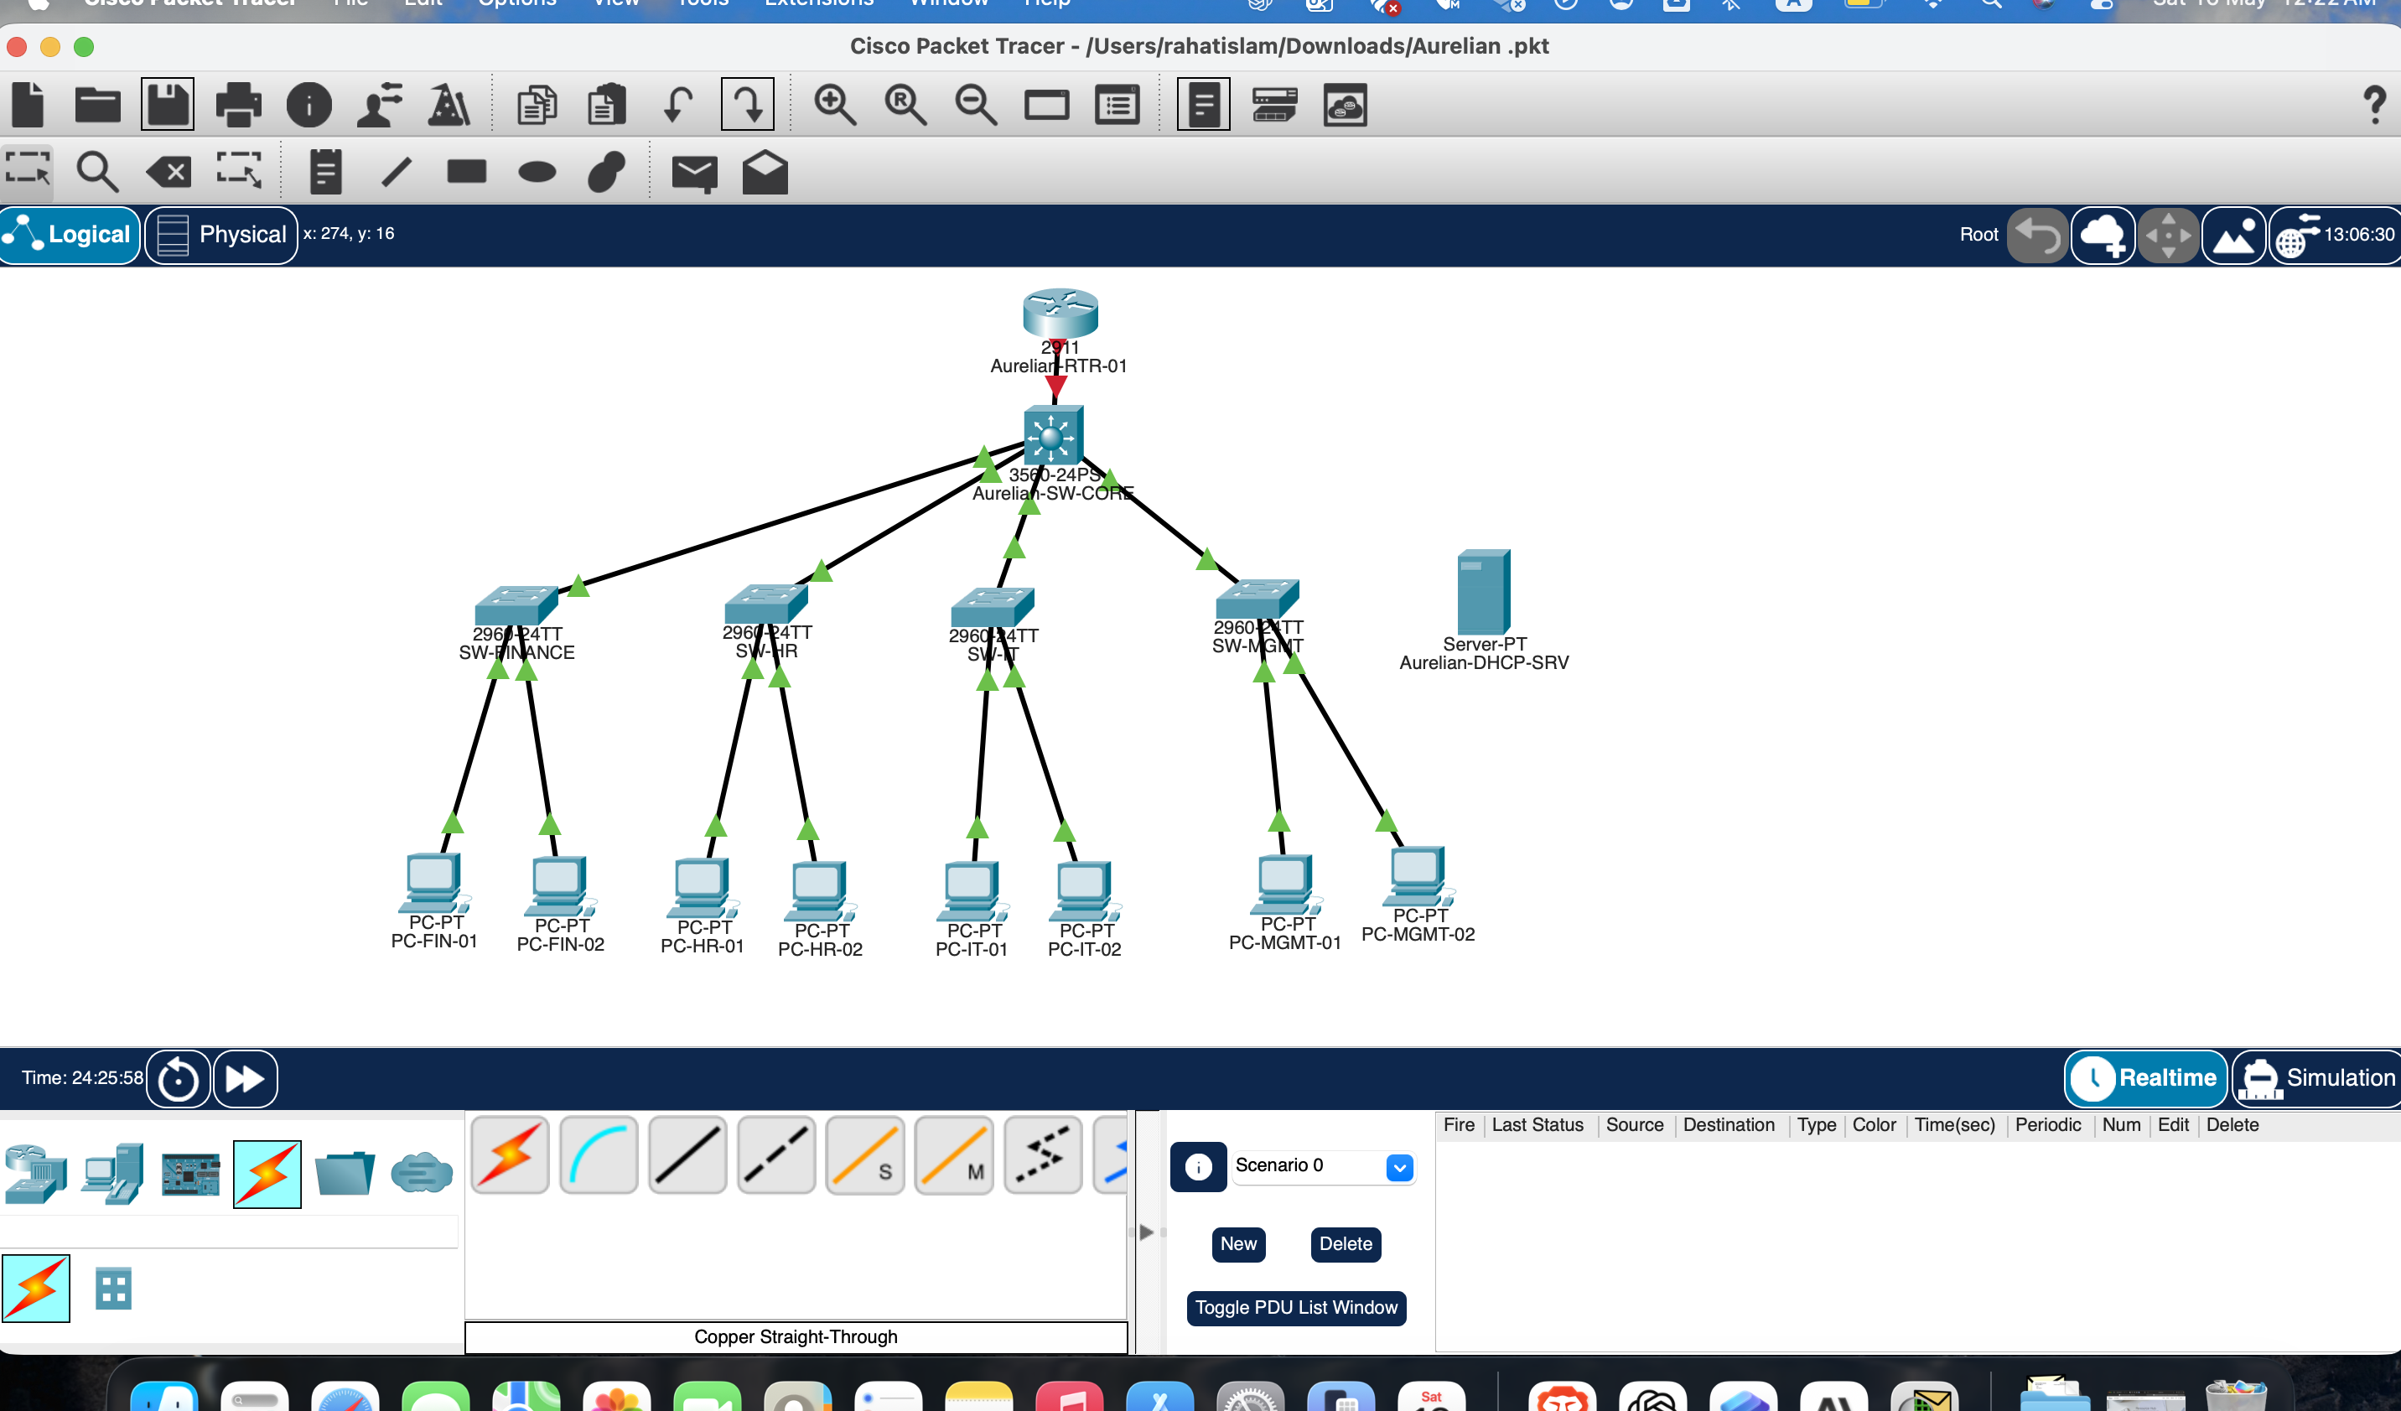2401x1411 pixels.
Task: Undo the last action
Action: point(677,105)
